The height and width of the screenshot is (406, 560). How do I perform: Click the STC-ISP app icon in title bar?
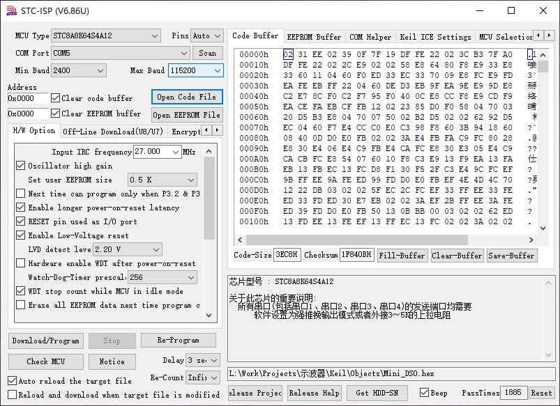pos(10,10)
